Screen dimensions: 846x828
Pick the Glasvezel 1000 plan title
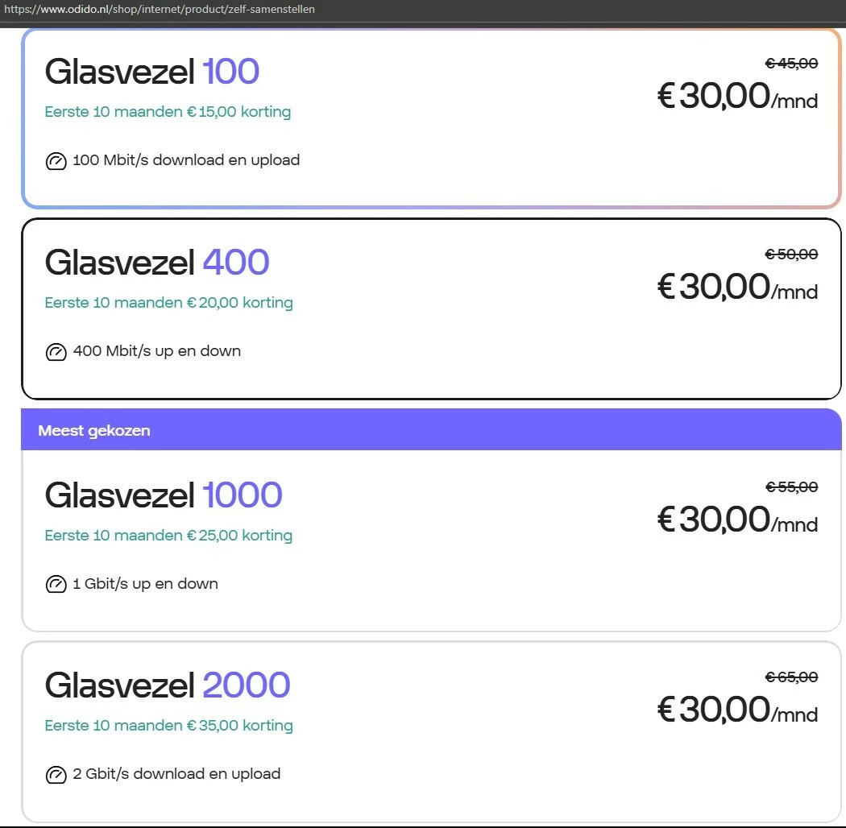tap(164, 495)
